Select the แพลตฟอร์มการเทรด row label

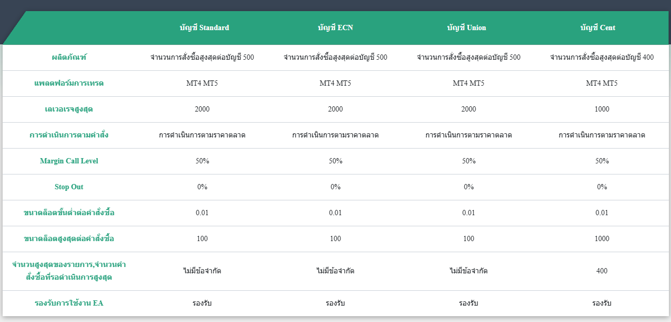pyautogui.click(x=69, y=83)
